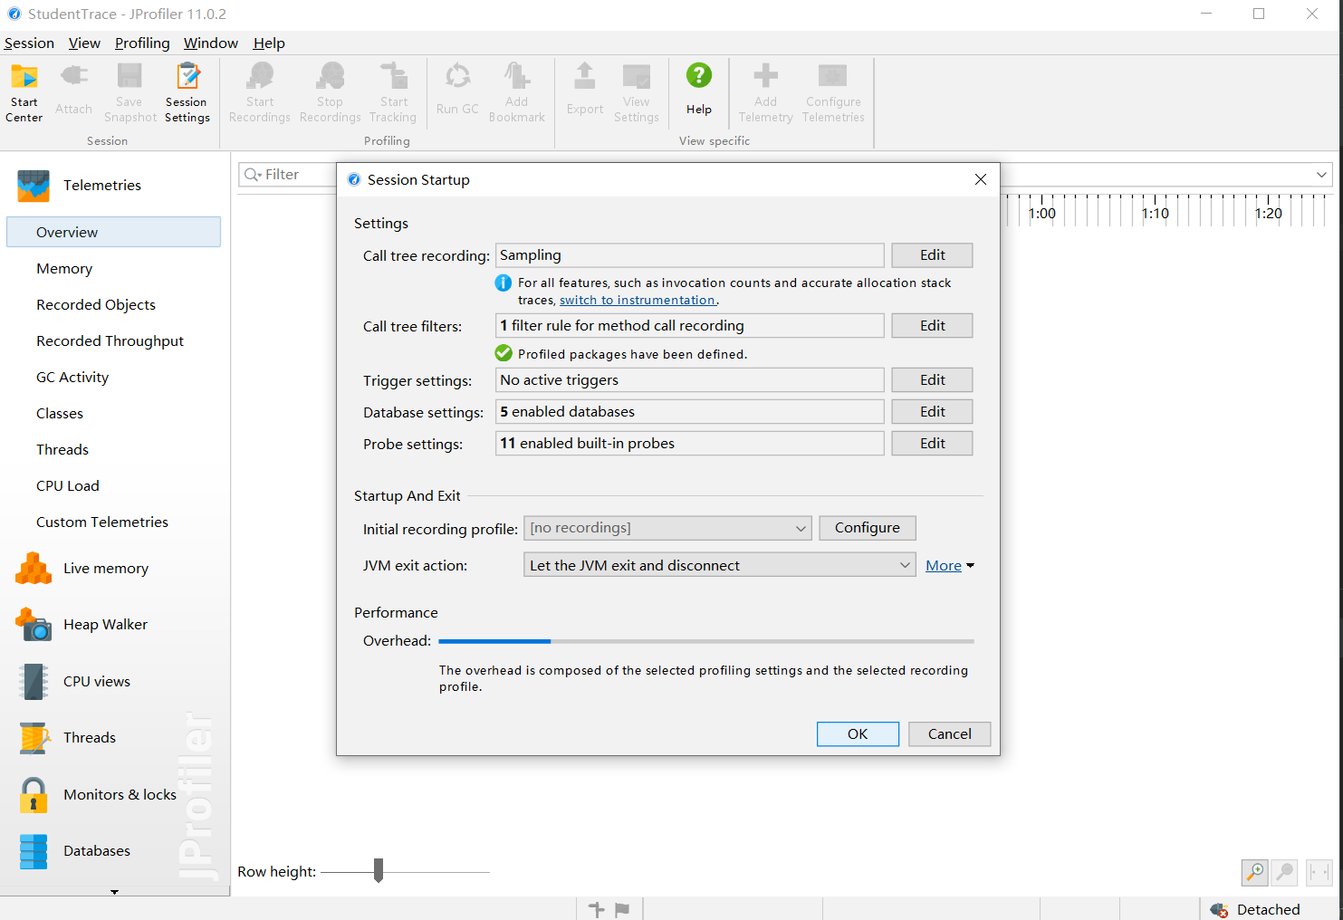Open the Session menu
Image resolution: width=1343 pixels, height=920 pixels.
(x=29, y=43)
